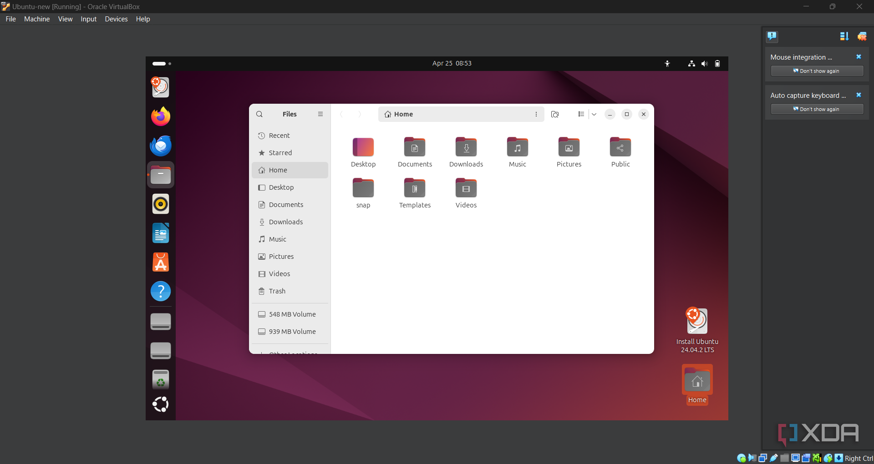Open Help from the Ubuntu dock

[161, 291]
